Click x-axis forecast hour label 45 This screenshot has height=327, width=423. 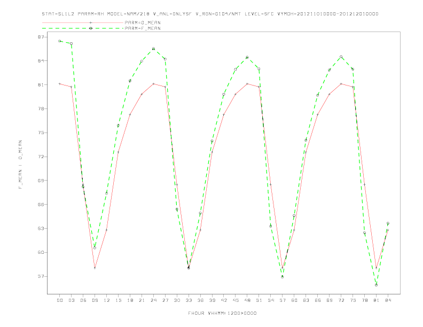(236, 300)
